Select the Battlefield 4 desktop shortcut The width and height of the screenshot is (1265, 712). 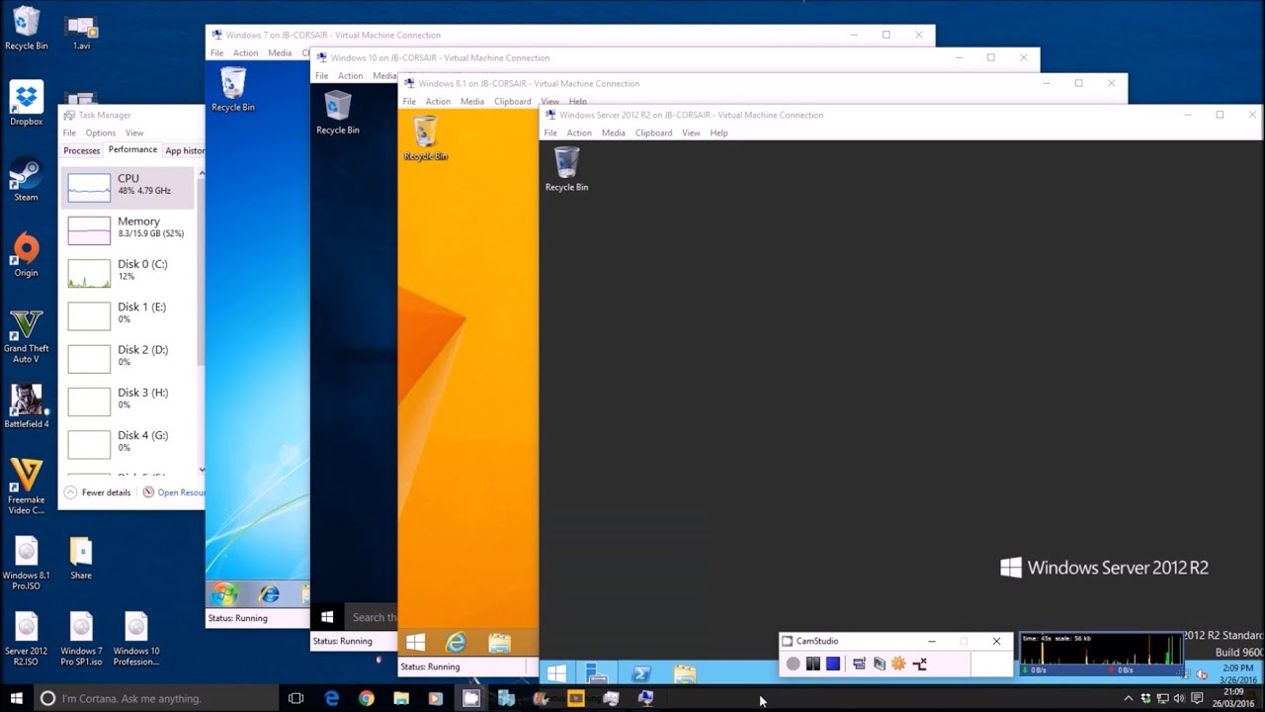27,406
